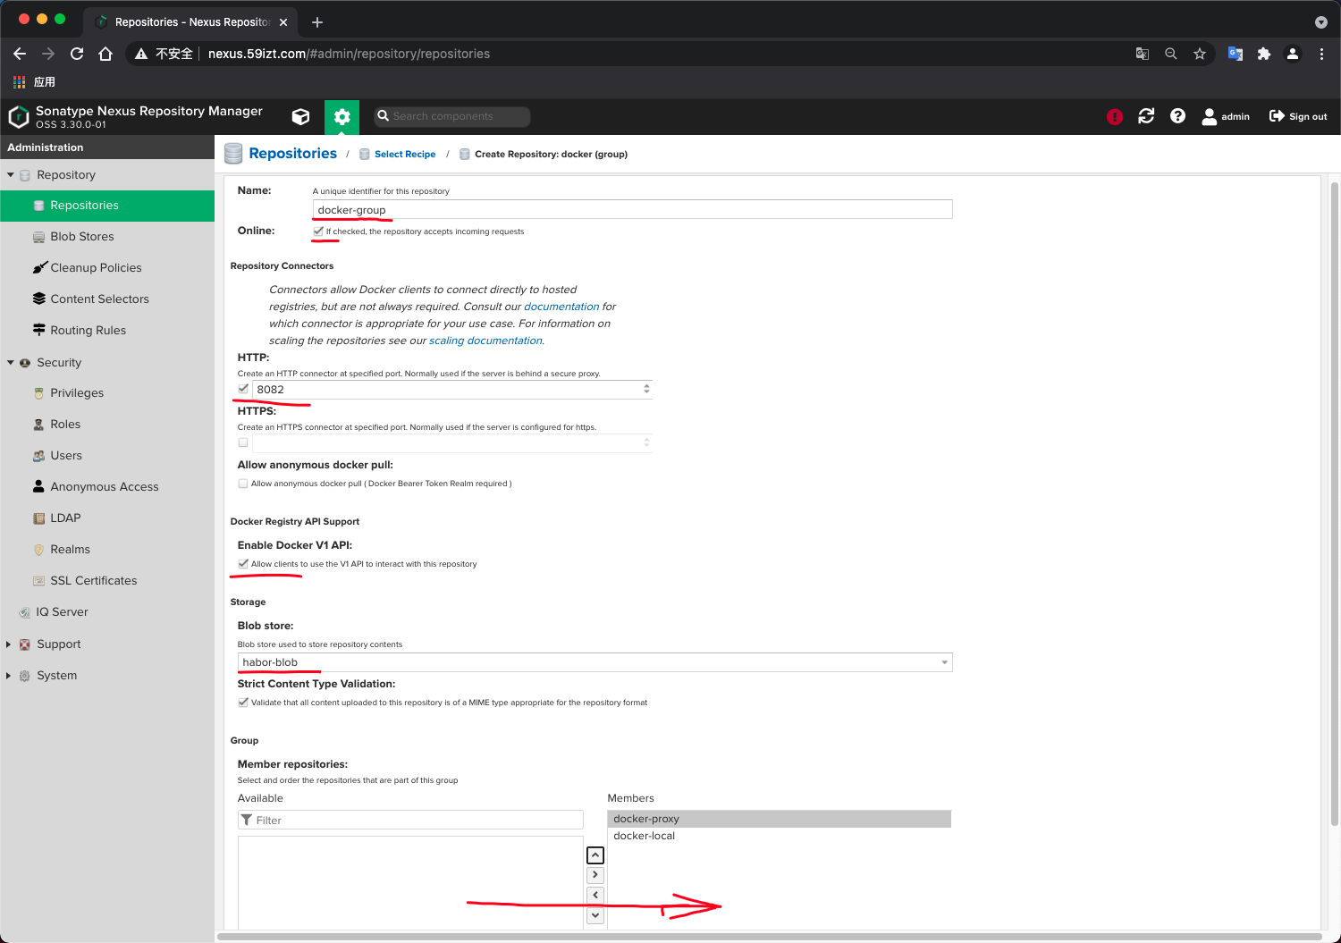1341x943 pixels.
Task: Click the Repositories database icon in breadcrumb
Action: pos(233,154)
